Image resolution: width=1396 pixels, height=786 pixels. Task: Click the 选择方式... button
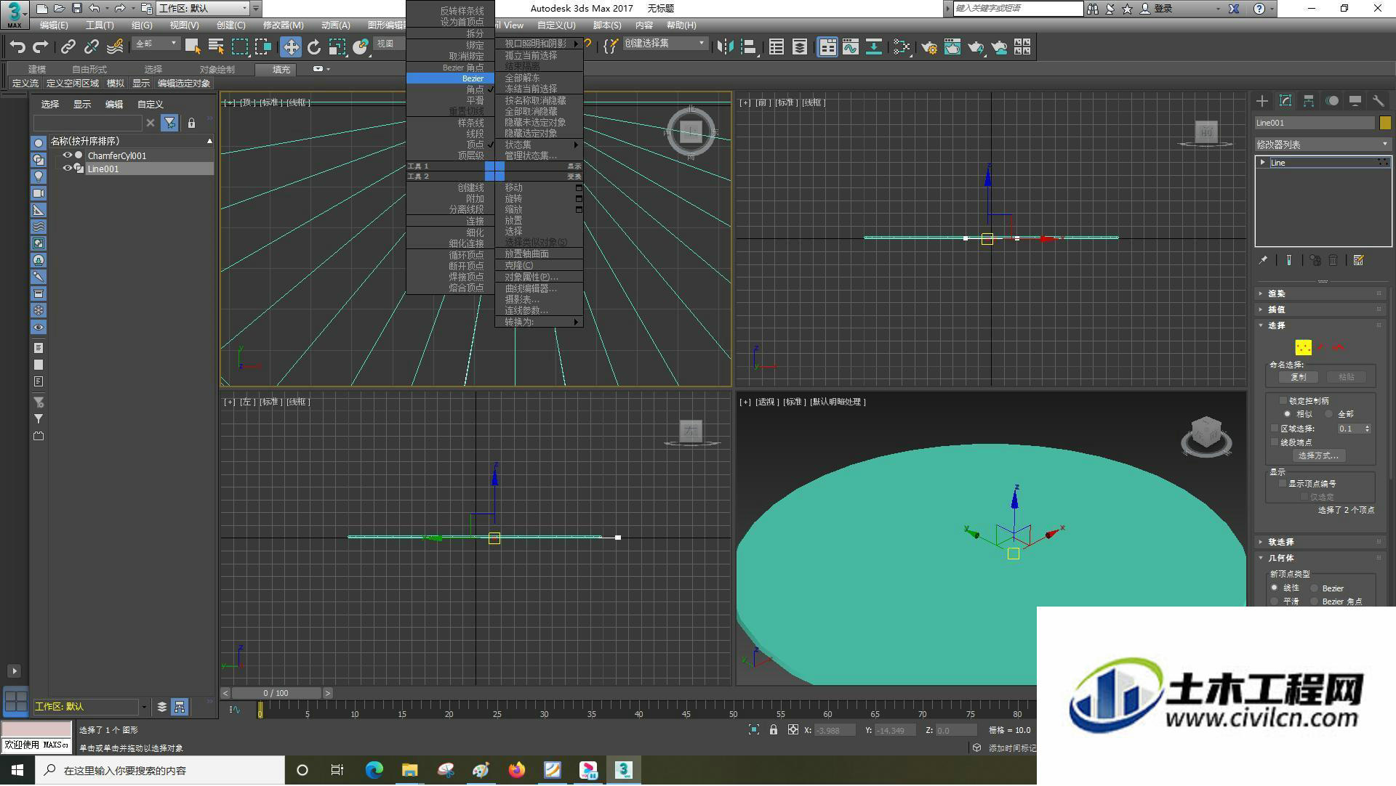click(x=1318, y=456)
